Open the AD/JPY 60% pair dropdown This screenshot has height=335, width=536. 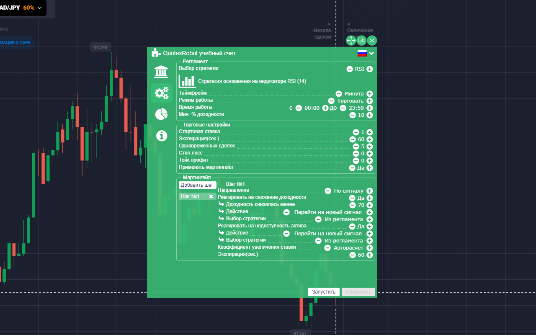(x=22, y=8)
